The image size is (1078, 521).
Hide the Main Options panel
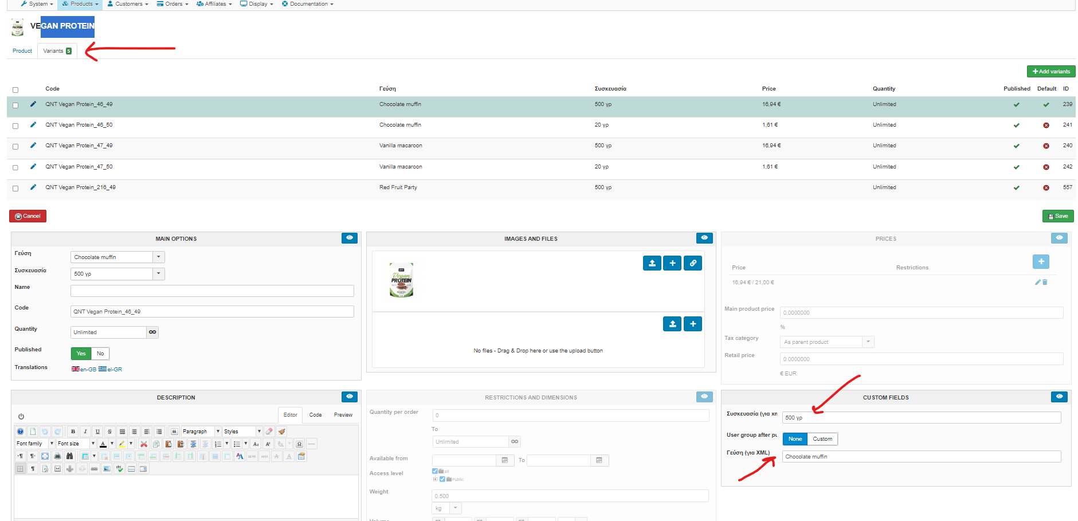click(x=350, y=238)
